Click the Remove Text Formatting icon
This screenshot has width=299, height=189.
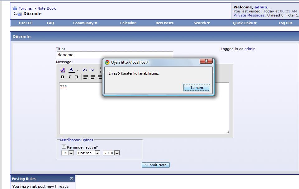click(63, 70)
